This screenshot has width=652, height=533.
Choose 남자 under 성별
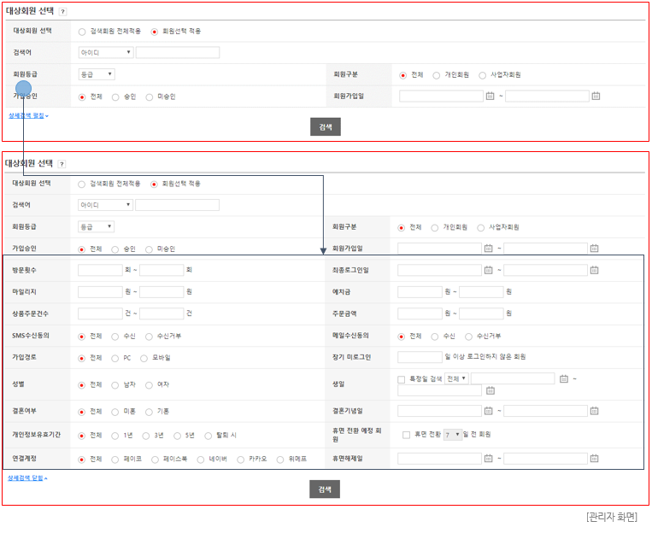(x=115, y=385)
